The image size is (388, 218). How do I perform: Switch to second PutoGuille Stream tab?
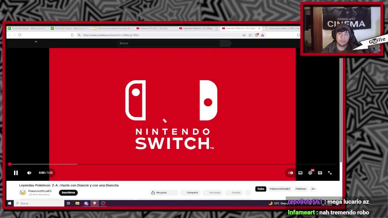70,28
